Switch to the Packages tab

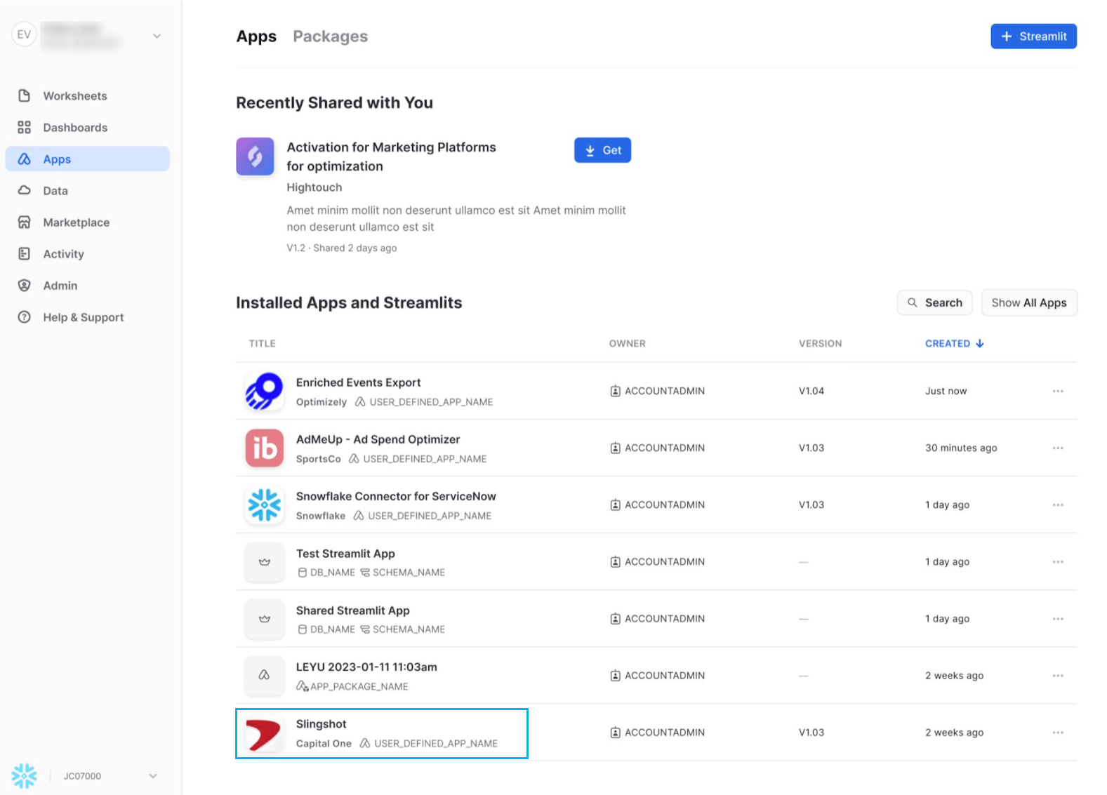click(x=330, y=36)
